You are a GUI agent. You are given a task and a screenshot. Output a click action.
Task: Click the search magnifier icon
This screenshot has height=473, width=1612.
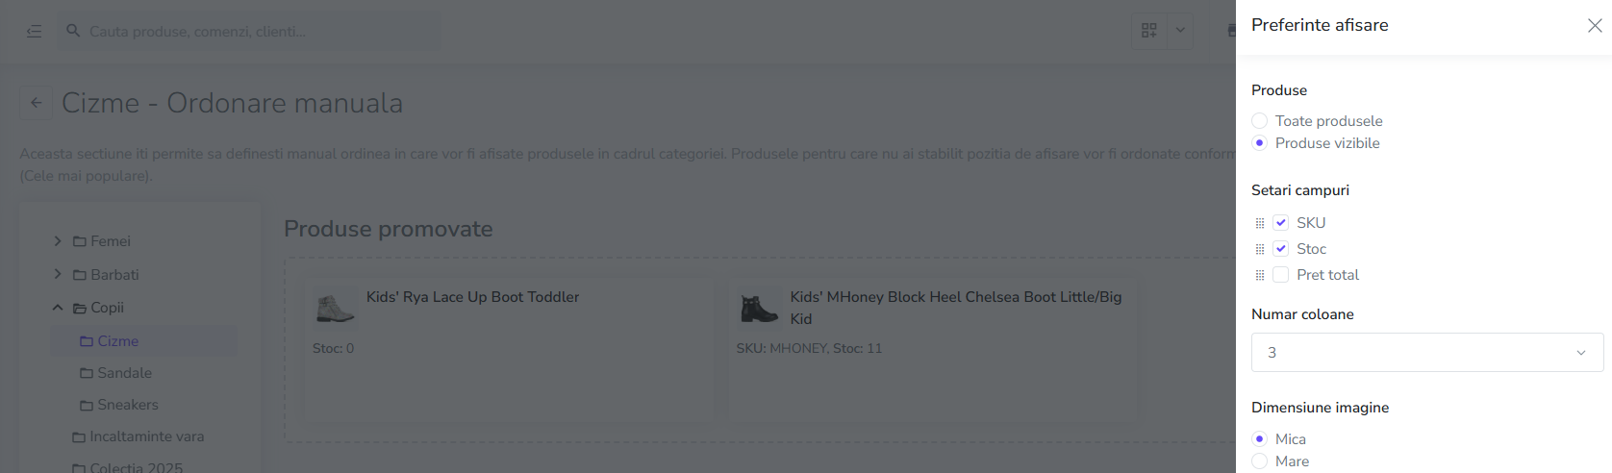[73, 31]
